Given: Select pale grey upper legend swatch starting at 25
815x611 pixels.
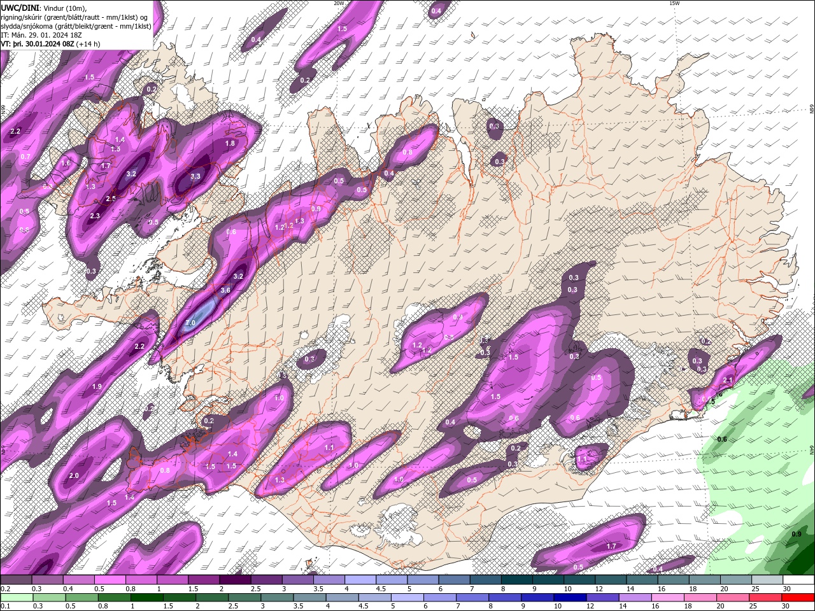Looking at the screenshot, I should (767, 580).
